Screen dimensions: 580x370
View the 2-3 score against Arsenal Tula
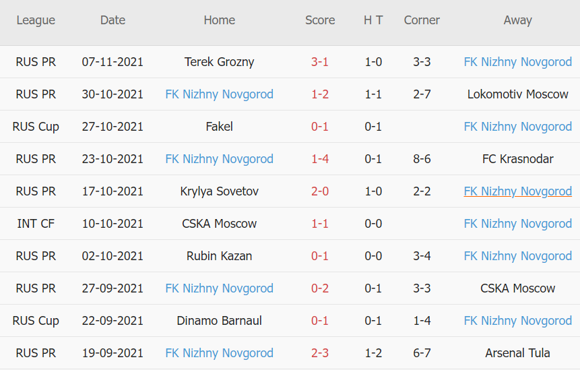pyautogui.click(x=320, y=353)
